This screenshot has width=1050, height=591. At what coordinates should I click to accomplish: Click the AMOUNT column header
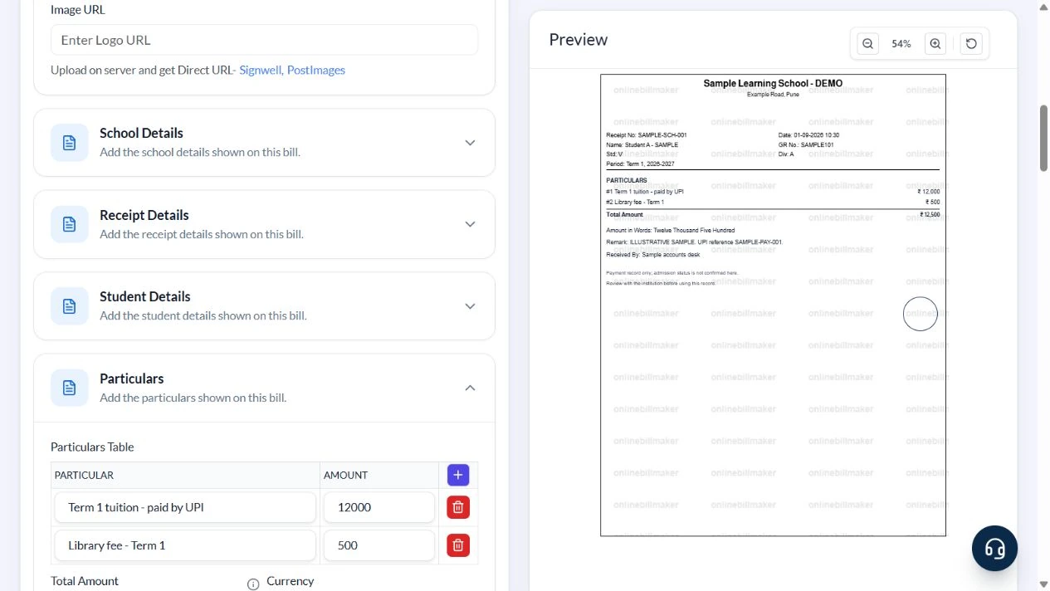pos(345,476)
